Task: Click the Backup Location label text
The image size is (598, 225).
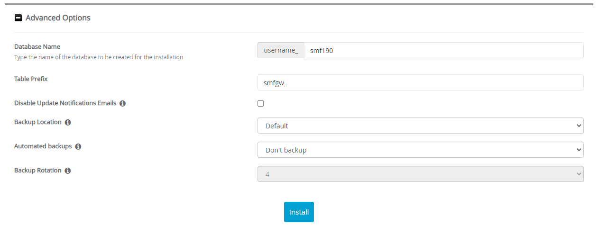Action: click(38, 122)
